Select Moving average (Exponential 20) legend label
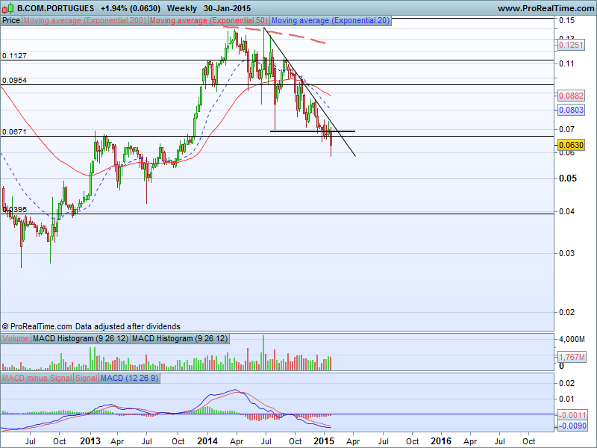Viewport: 597px width, 448px height. click(x=331, y=21)
